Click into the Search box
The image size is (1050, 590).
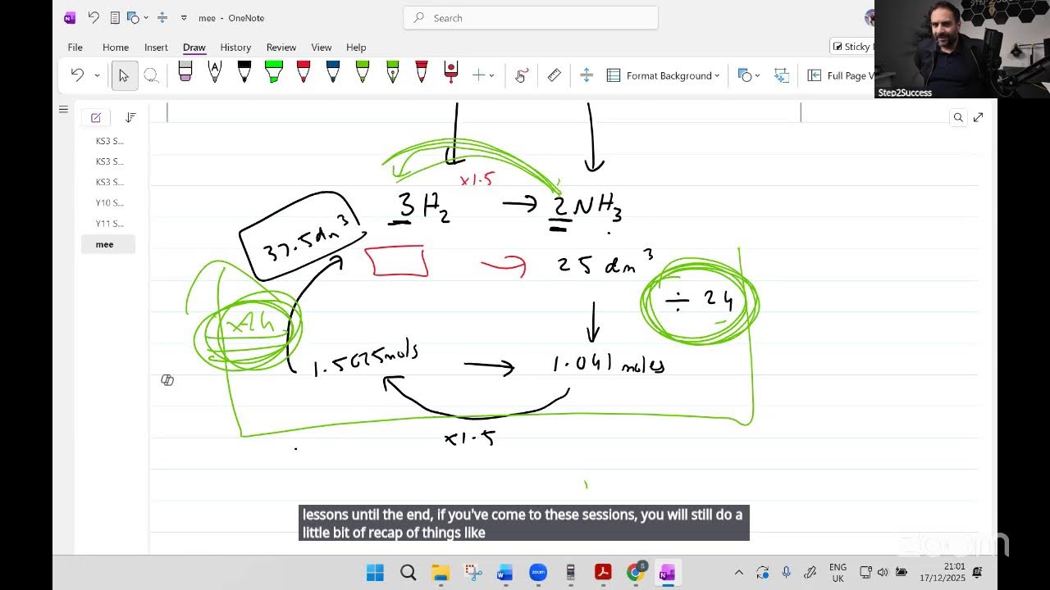(x=531, y=17)
